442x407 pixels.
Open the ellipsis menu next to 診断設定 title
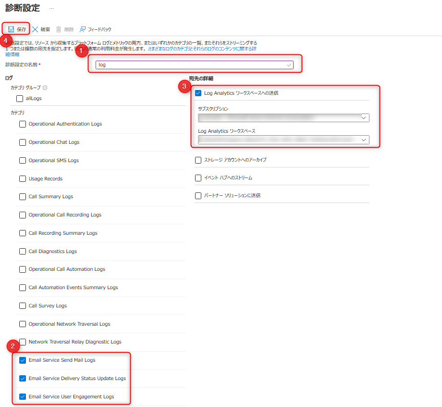pos(51,9)
